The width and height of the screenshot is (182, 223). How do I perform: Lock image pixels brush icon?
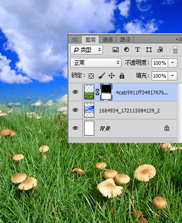click(x=102, y=75)
